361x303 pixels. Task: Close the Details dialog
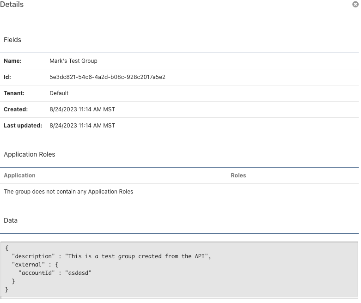(x=355, y=4)
